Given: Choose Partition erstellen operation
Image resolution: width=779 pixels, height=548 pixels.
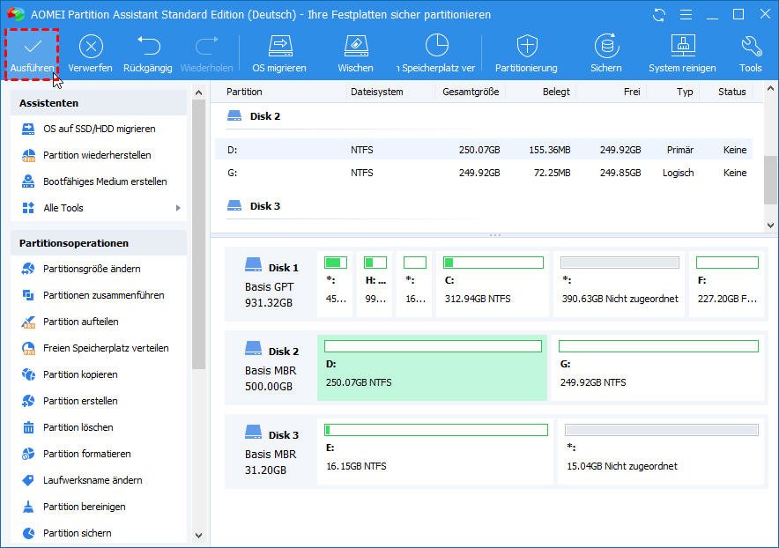Looking at the screenshot, I should point(99,401).
